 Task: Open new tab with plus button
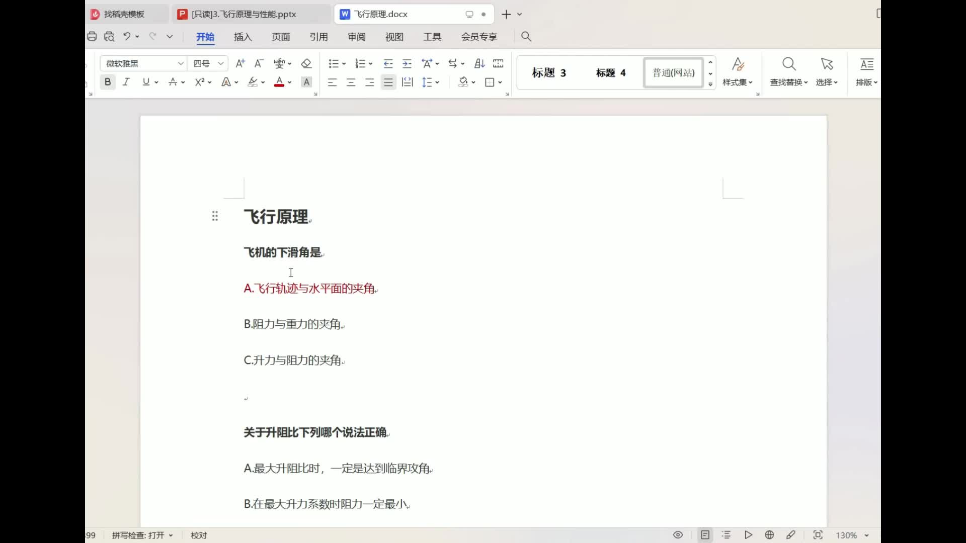click(x=506, y=14)
